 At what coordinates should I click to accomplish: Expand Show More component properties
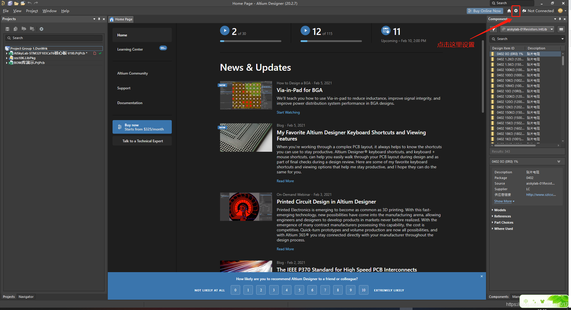point(504,201)
